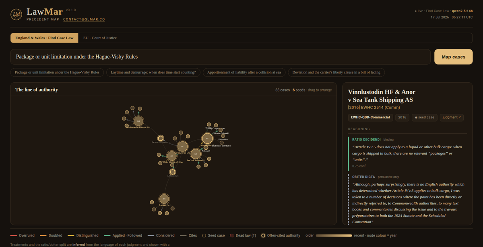This screenshot has width=483, height=247.
Task: Click the LM logo icon
Action: pyautogui.click(x=17, y=14)
